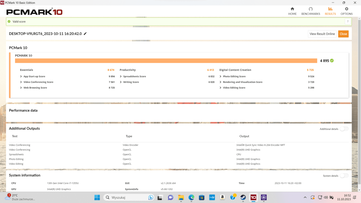Close the result view
Viewport: 361px width, 203px height.
[x=343, y=34]
